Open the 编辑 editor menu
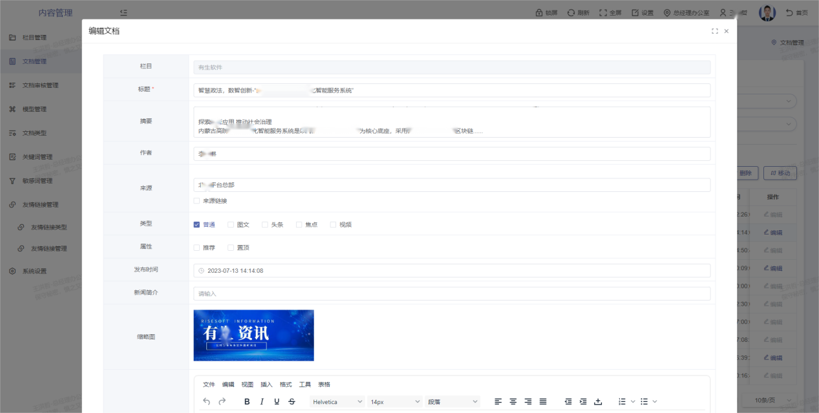The width and height of the screenshot is (819, 413). click(x=228, y=385)
